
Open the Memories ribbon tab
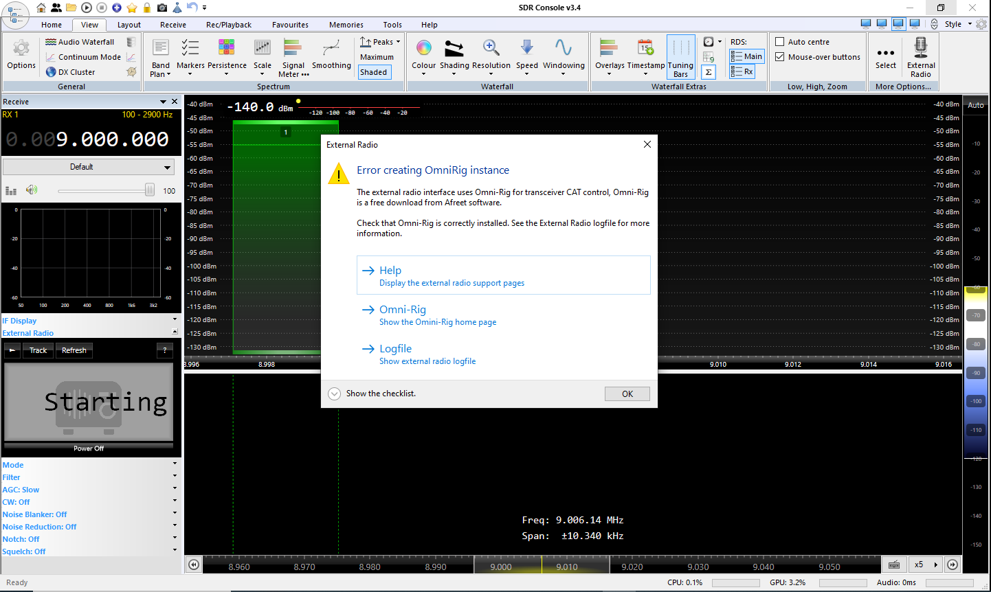point(346,25)
